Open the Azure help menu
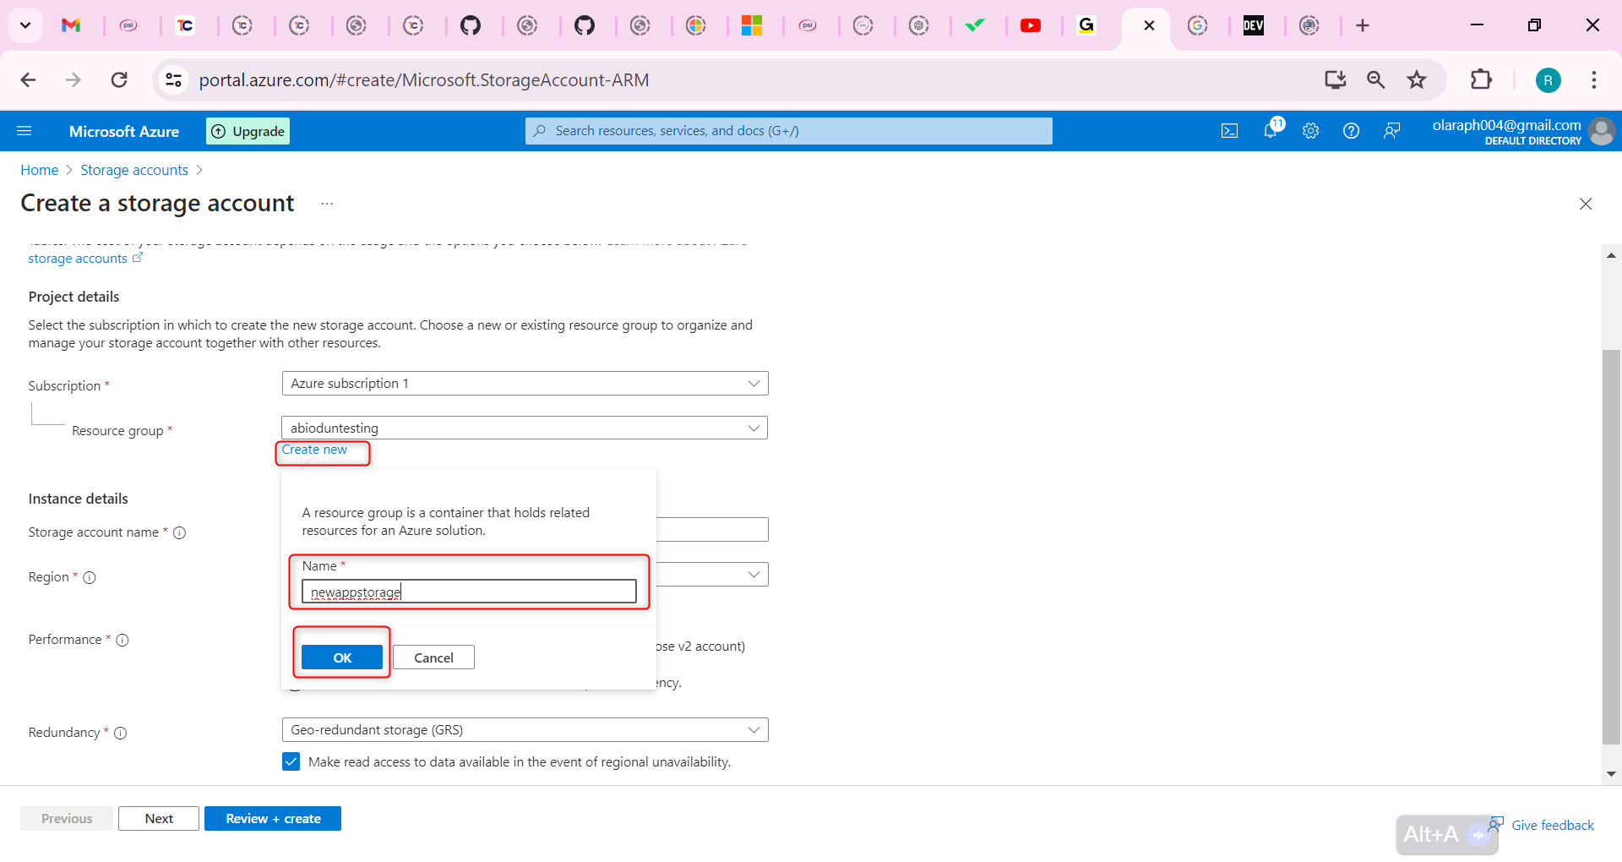 (1351, 130)
